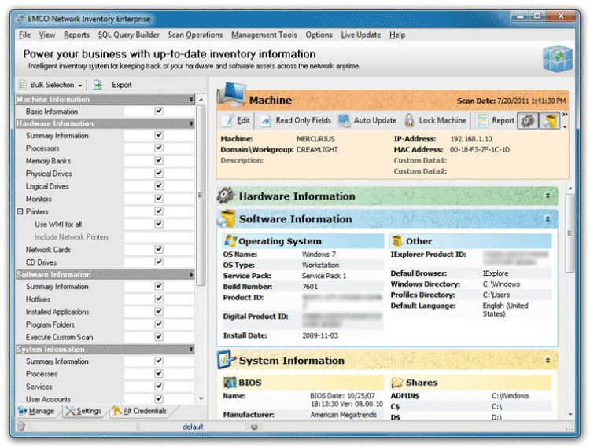The width and height of the screenshot is (590, 447).
Task: Click the Read Only Fields label
Action: [304, 120]
